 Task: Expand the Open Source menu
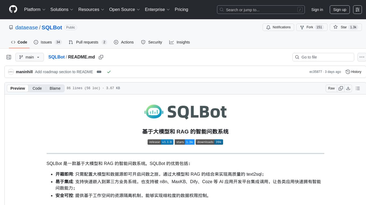124,9
